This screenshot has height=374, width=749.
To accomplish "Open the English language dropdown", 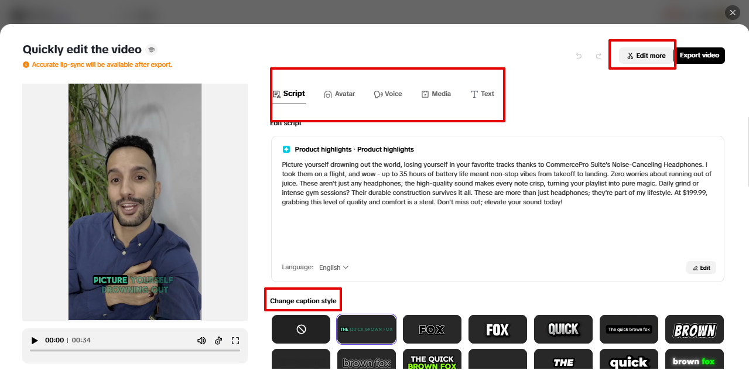I will point(333,267).
